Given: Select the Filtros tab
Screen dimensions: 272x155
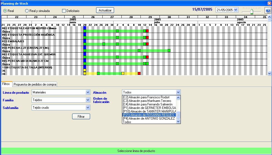Looking at the screenshot, I should [6, 84].
